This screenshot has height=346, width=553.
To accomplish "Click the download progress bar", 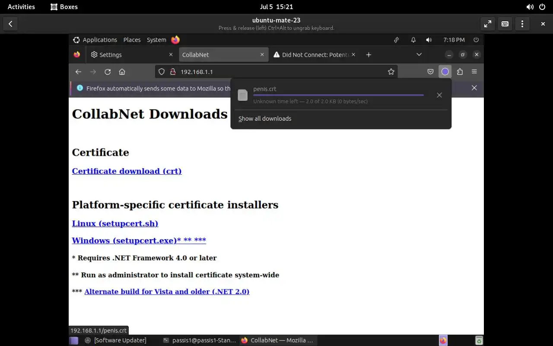I will [x=338, y=95].
